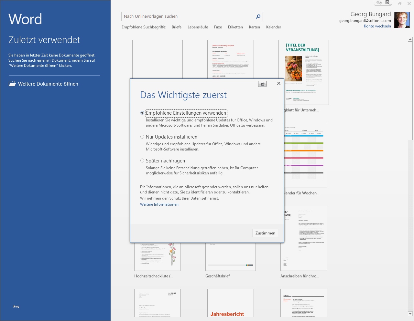Click the Konto wechseln link
Image resolution: width=414 pixels, height=321 pixels.
[x=377, y=26]
